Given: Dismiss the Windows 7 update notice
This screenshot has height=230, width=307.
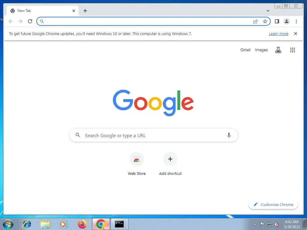Looking at the screenshot, I should (x=295, y=34).
